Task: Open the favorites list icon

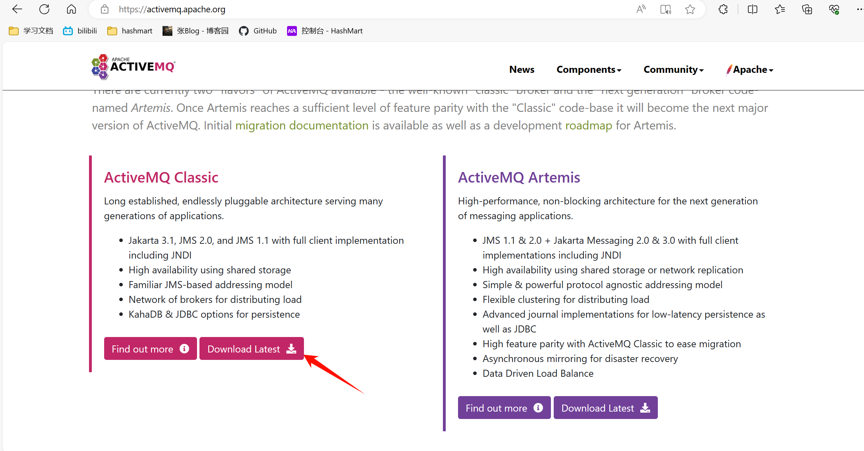Action: (780, 9)
